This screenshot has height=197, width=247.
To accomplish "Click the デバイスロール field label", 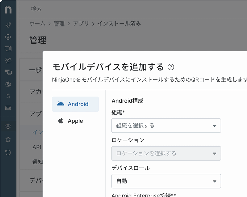I will pos(131,168).
